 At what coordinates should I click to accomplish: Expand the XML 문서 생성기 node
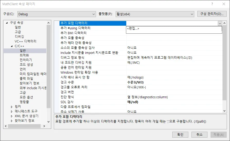coord(12,116)
